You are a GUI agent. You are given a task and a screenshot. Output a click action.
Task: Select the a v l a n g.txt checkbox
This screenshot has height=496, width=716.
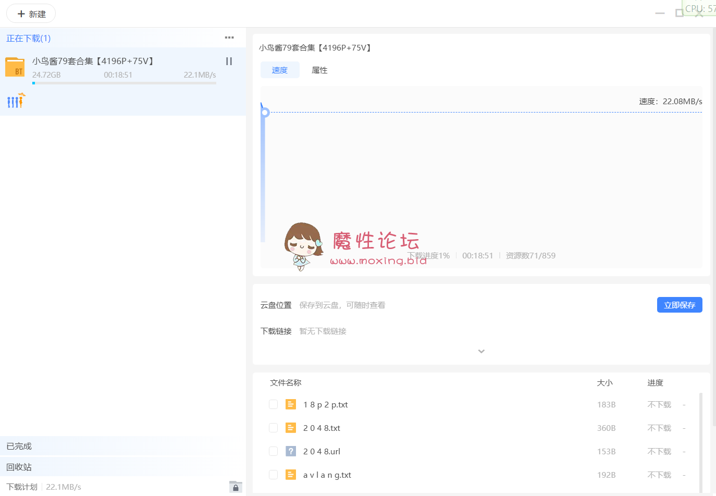(273, 475)
